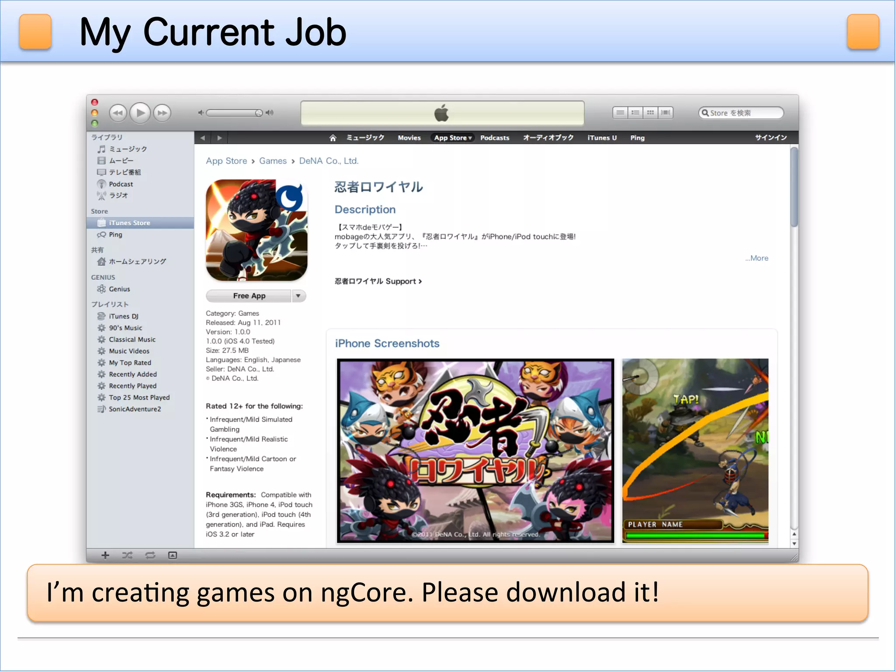895x671 pixels.
Task: Click the Previous track rewind button
Action: pos(118,113)
